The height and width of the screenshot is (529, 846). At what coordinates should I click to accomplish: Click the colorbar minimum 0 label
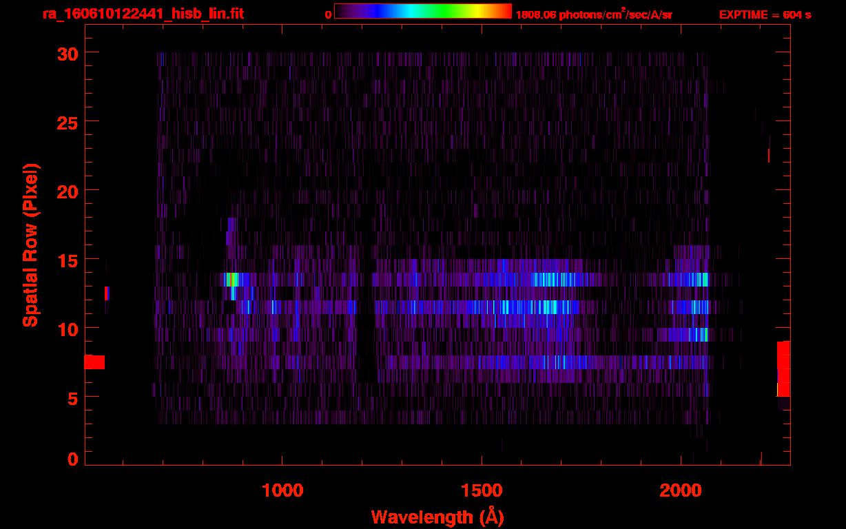tap(328, 14)
